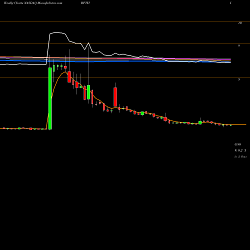The width and height of the screenshot is (250, 250).
Task: Click the tallest green candlestick
Action: pos(50,98)
